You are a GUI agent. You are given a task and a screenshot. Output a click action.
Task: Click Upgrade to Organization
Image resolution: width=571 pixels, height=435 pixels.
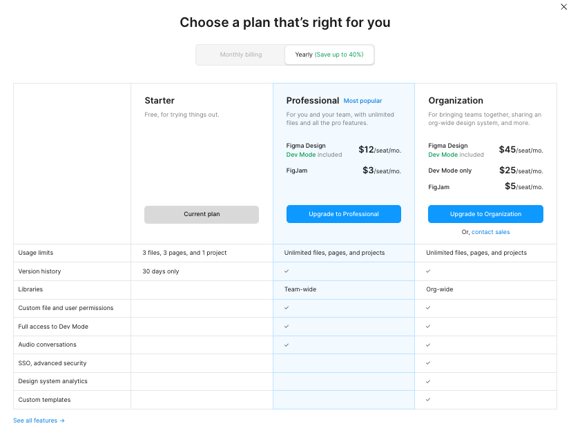pos(485,214)
